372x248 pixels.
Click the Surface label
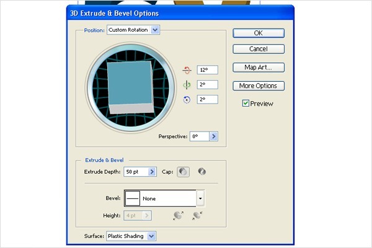point(94,236)
